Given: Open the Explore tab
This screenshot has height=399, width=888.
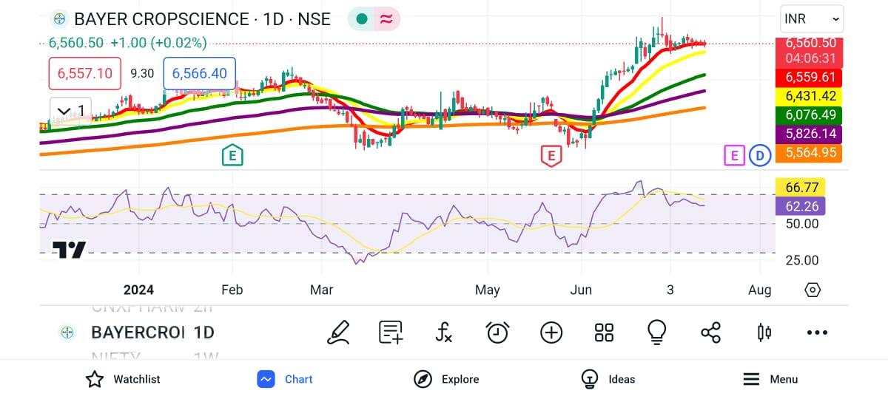Looking at the screenshot, I should point(446,379).
